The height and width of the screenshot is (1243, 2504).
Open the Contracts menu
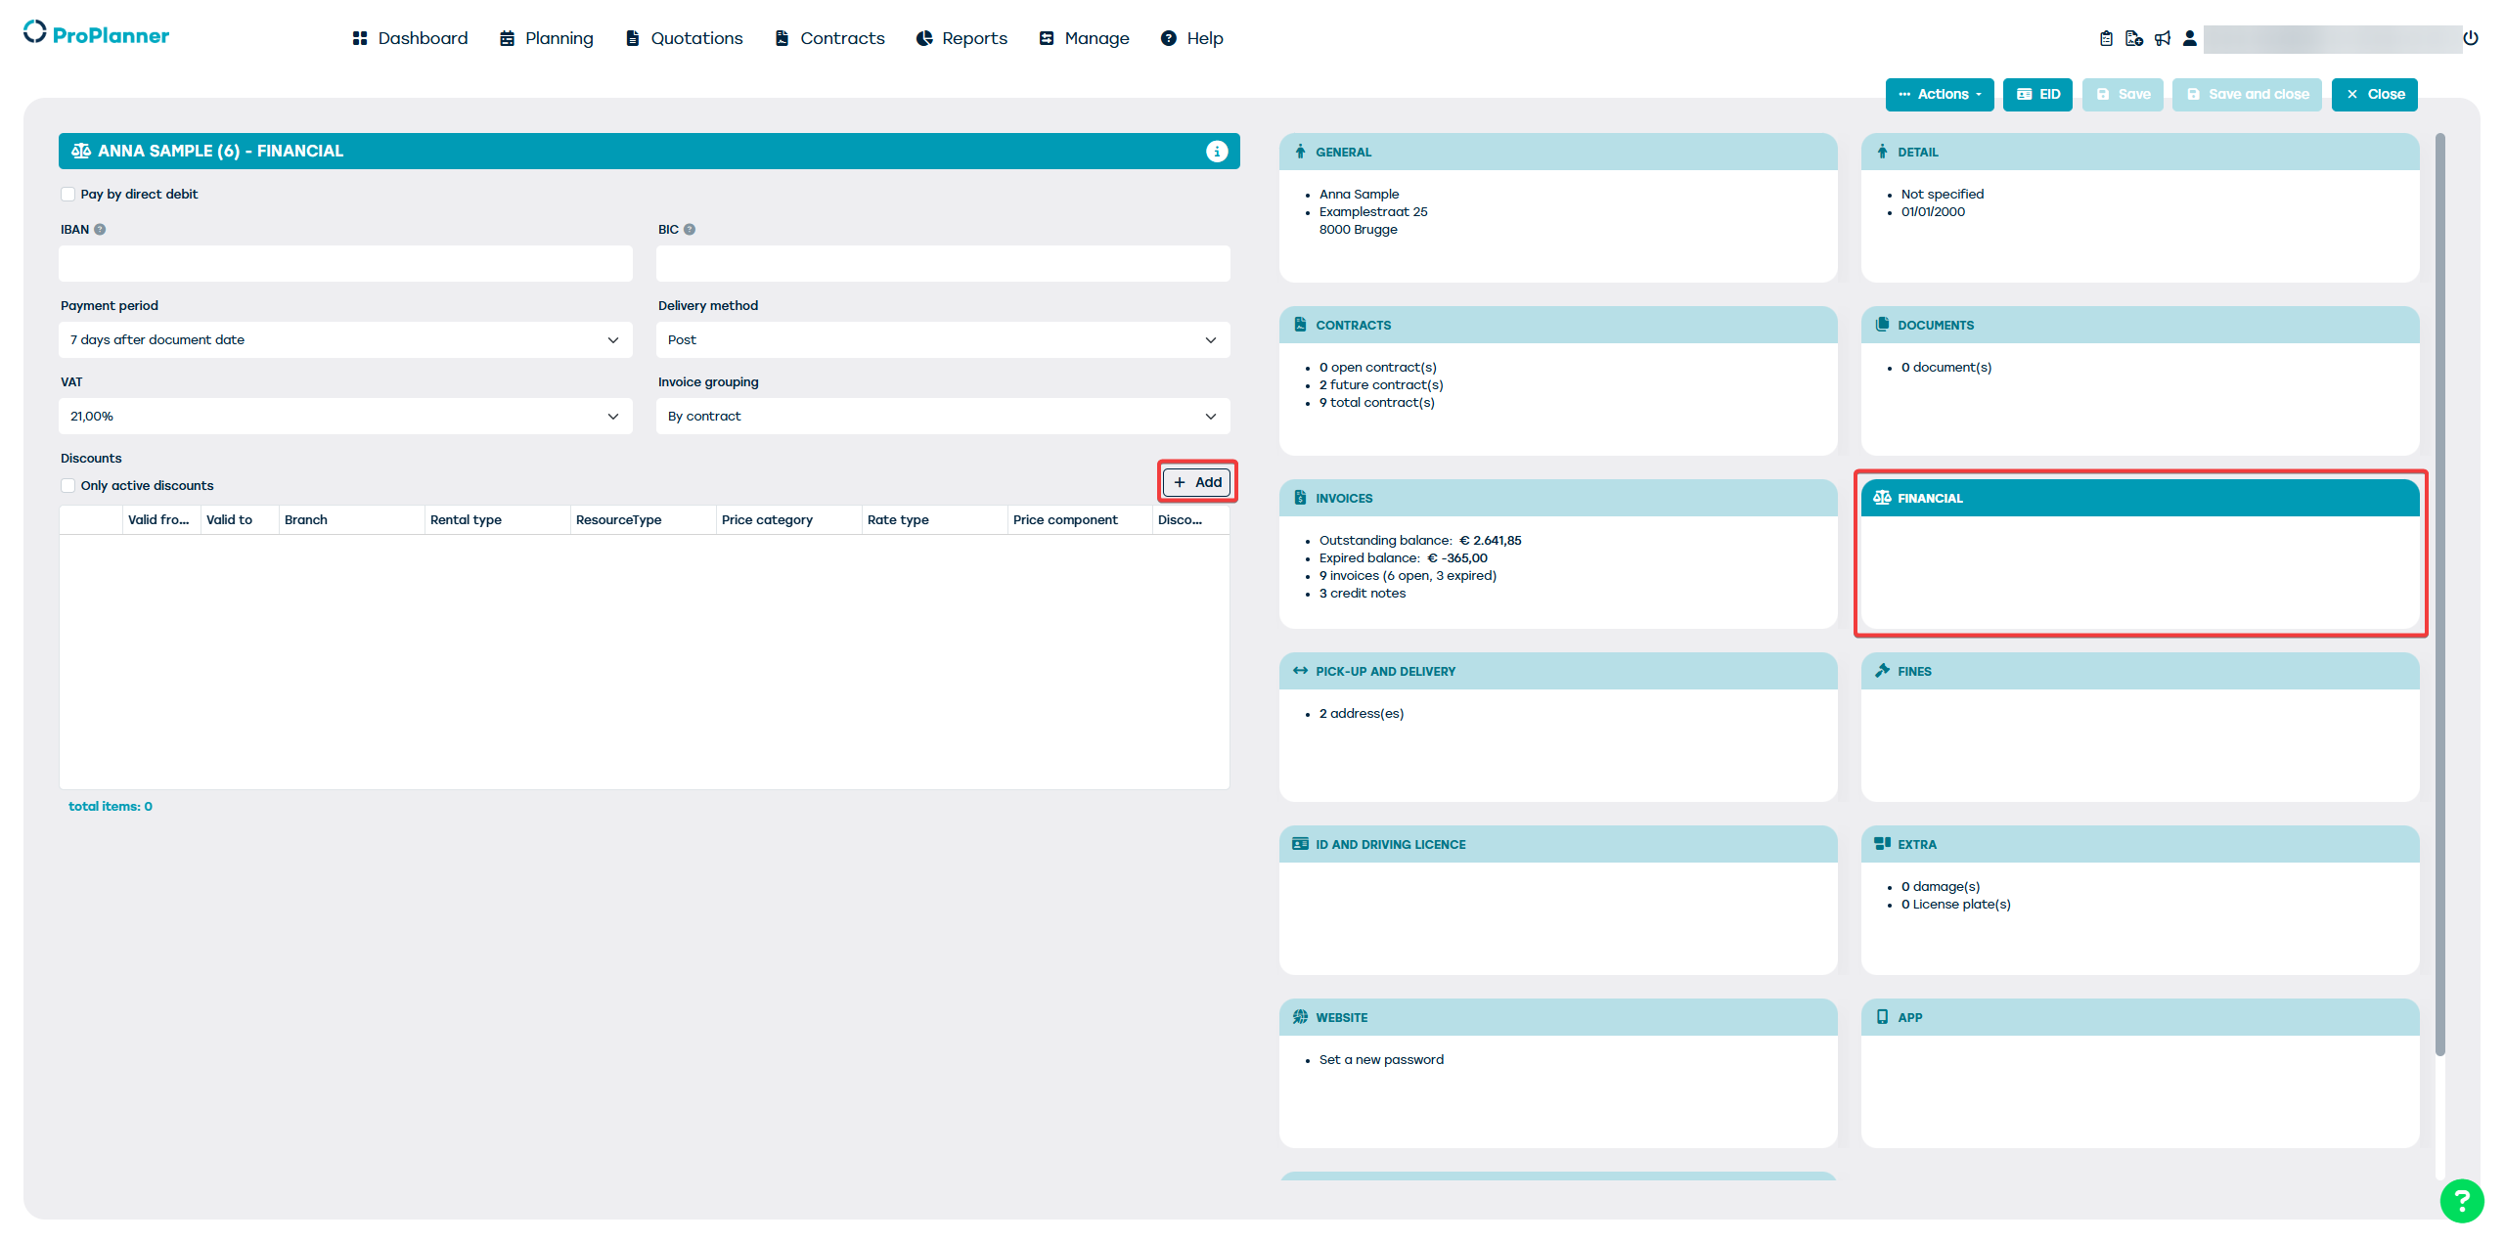click(x=829, y=38)
